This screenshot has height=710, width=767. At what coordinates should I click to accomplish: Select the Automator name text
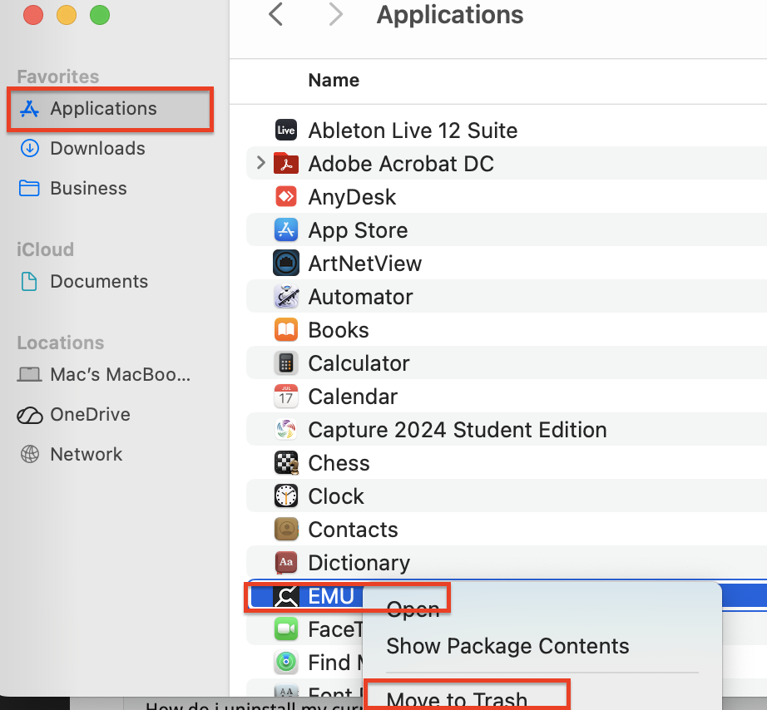[x=360, y=297]
